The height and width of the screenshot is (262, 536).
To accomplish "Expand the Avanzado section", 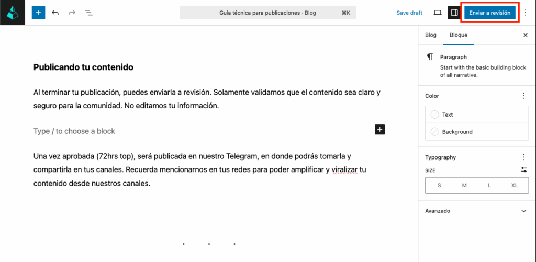I will coord(524,211).
